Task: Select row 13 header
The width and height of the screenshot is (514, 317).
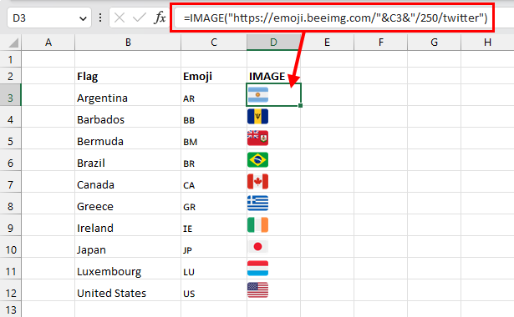Action: point(11,309)
